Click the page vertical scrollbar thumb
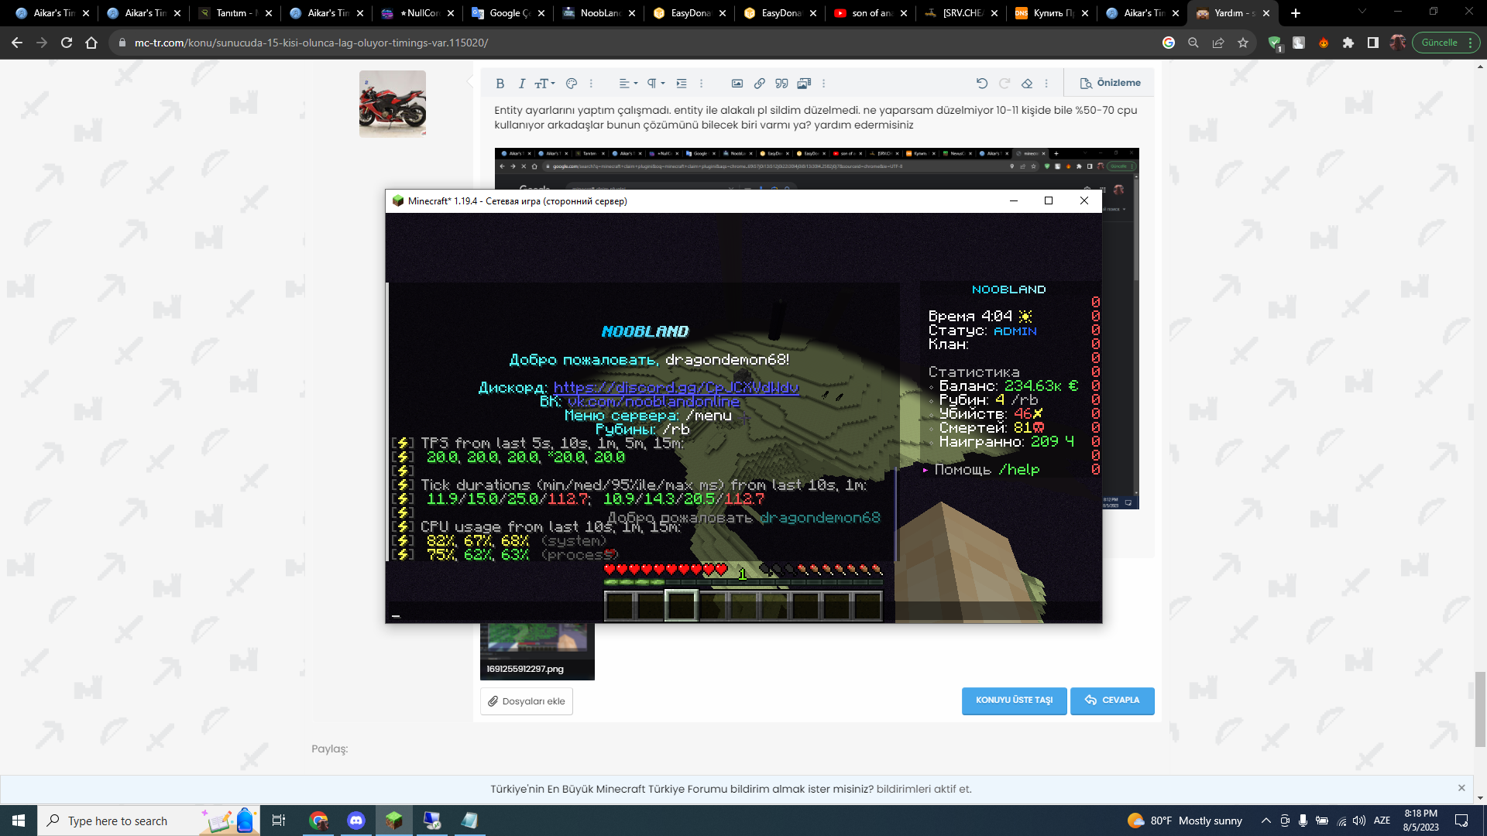Screen dimensions: 1487x836 (x=1480, y=709)
